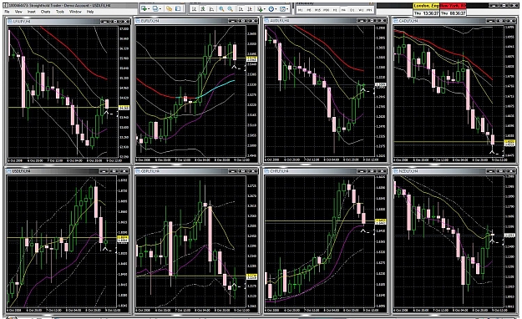Click the GBPLFX,H4 chart window icon
This screenshot has width=522, height=319.
[138, 171]
